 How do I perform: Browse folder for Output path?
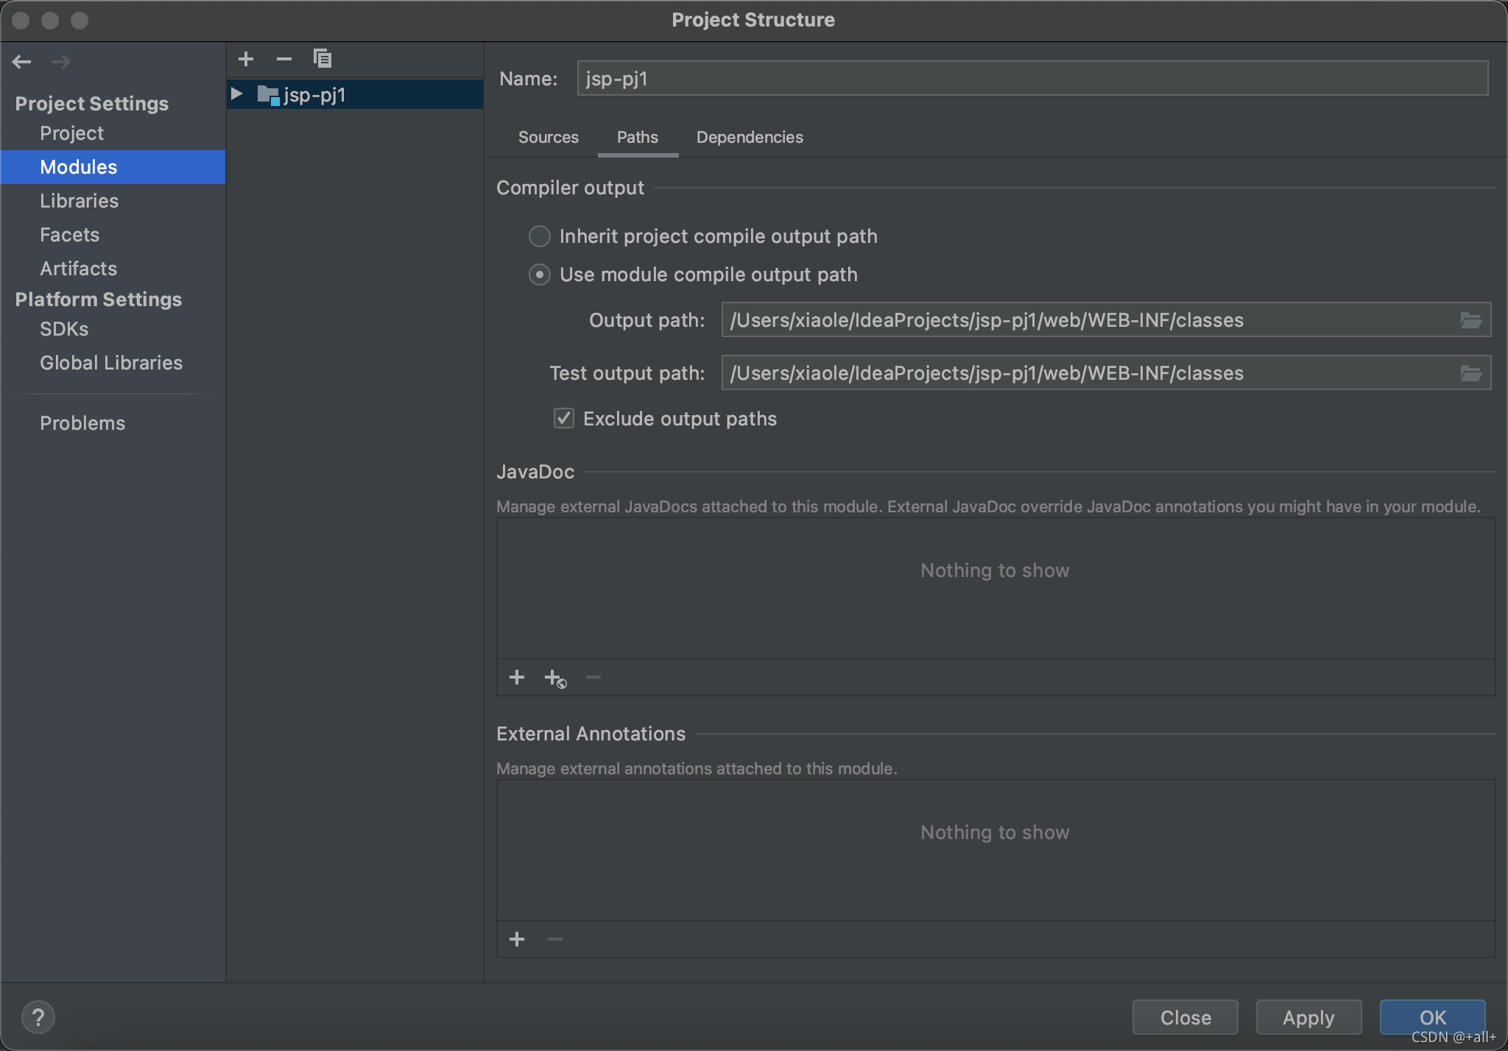[1470, 320]
